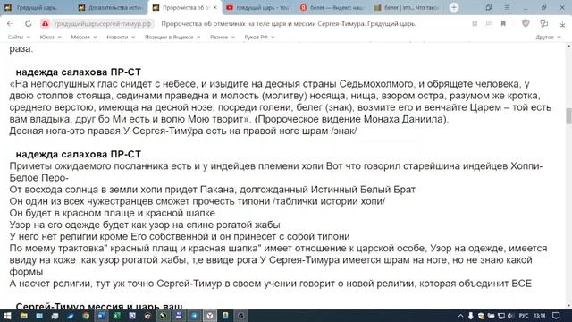Click the line starting 'Десная нога-это правая'
The image size is (572, 322).
[183, 131]
